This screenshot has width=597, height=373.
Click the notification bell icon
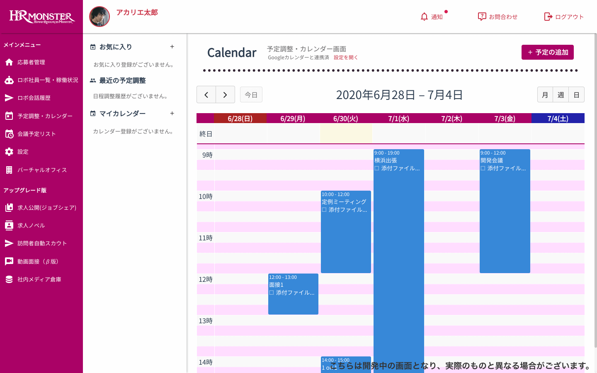tap(424, 17)
